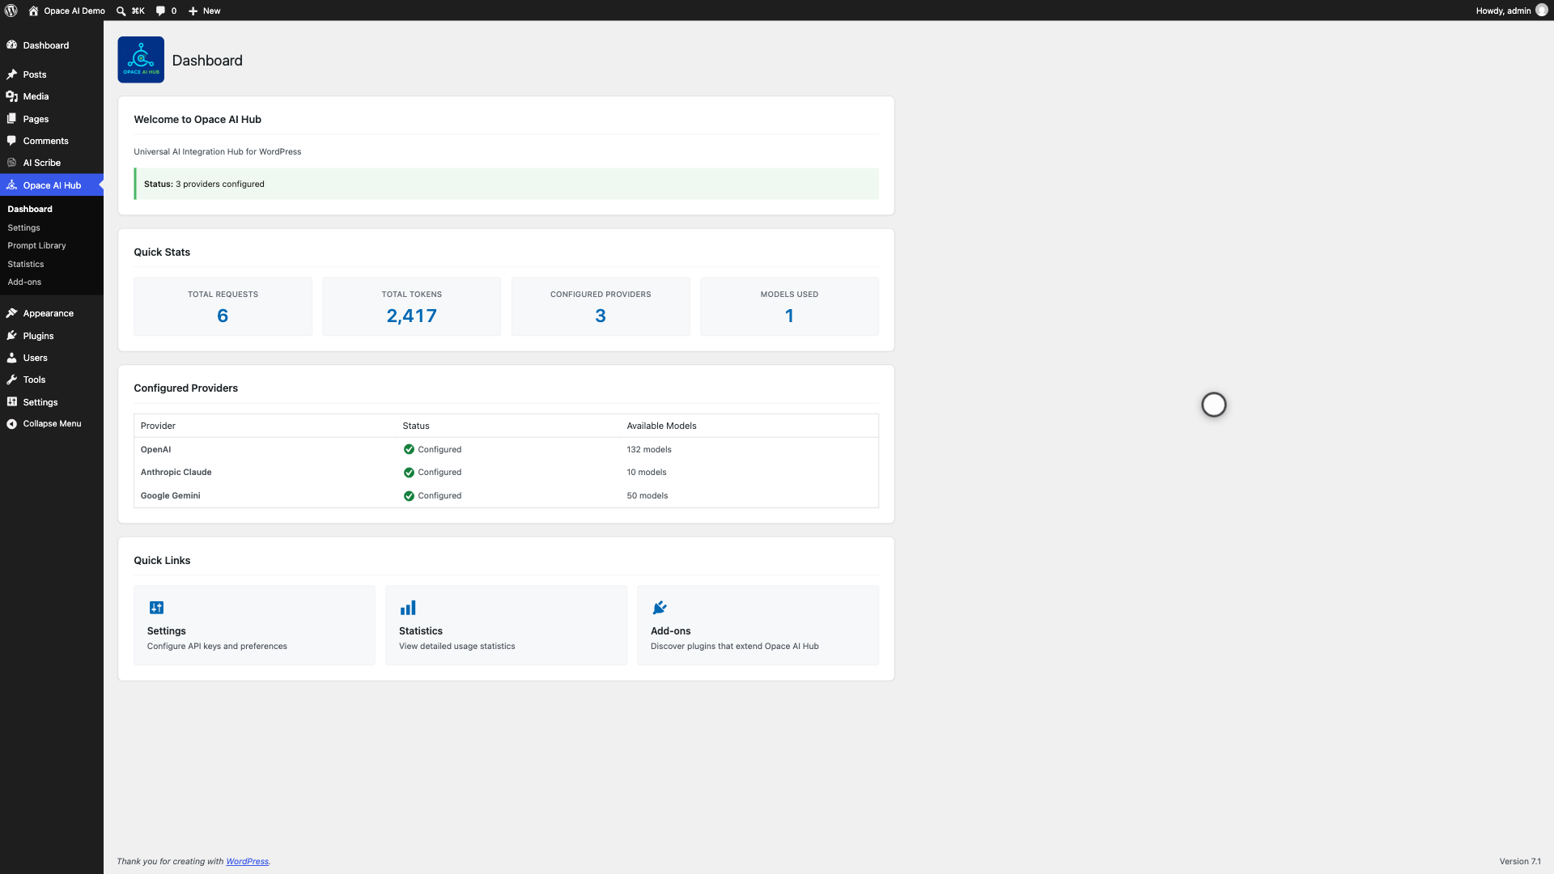Click the AI Scribe icon

pyautogui.click(x=12, y=163)
